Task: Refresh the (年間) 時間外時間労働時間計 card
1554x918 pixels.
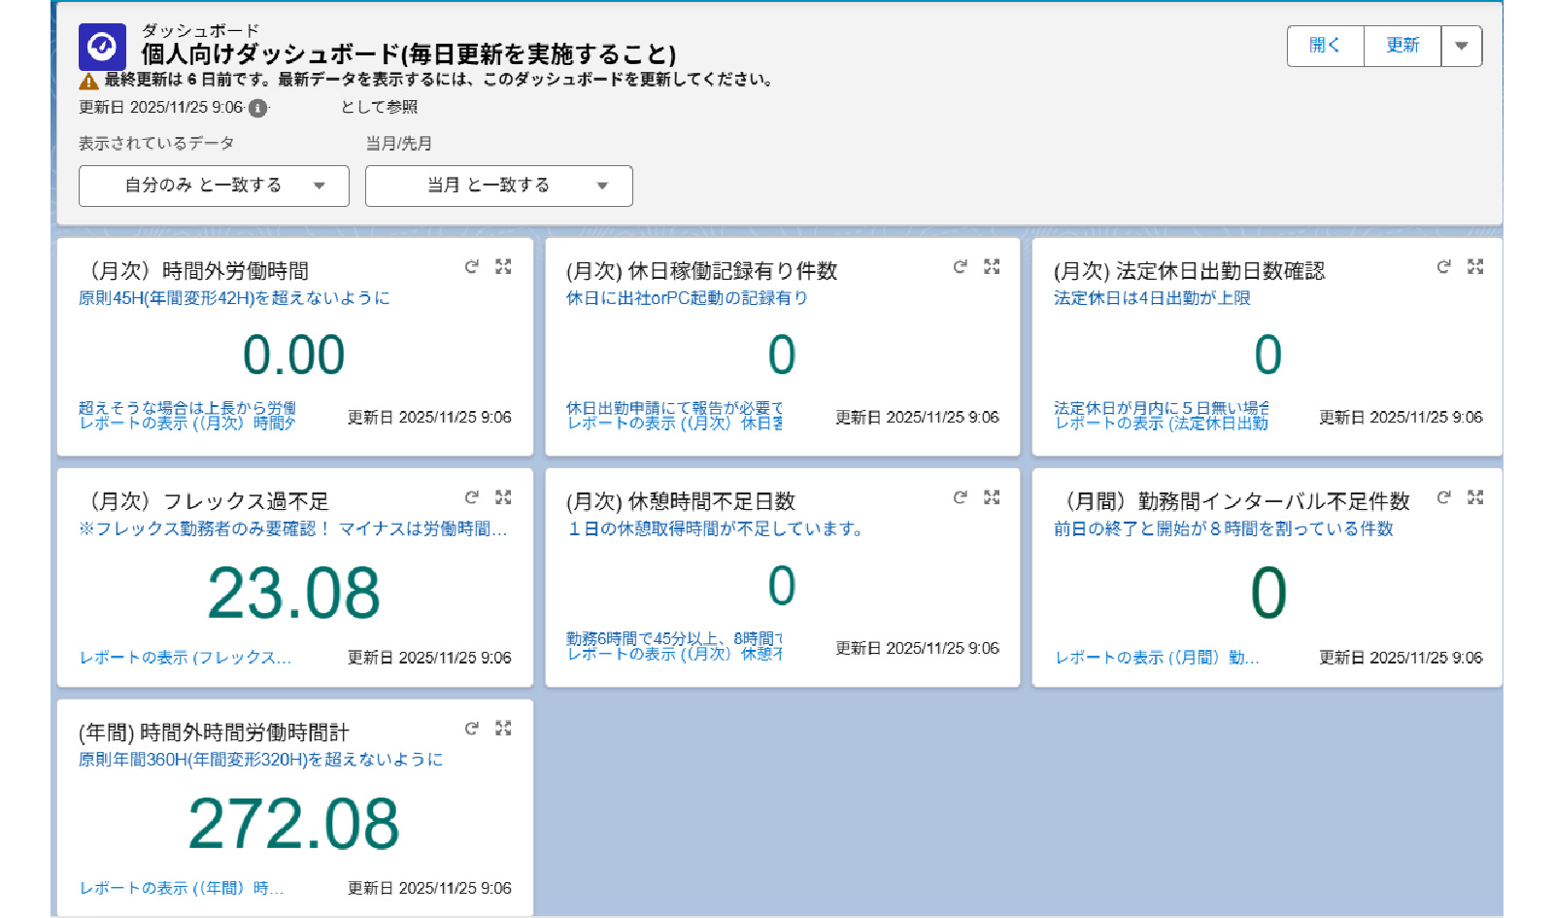Action: (471, 728)
